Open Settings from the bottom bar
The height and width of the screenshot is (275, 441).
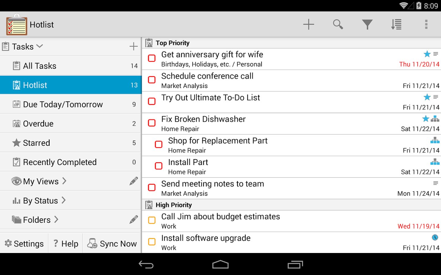coord(24,244)
